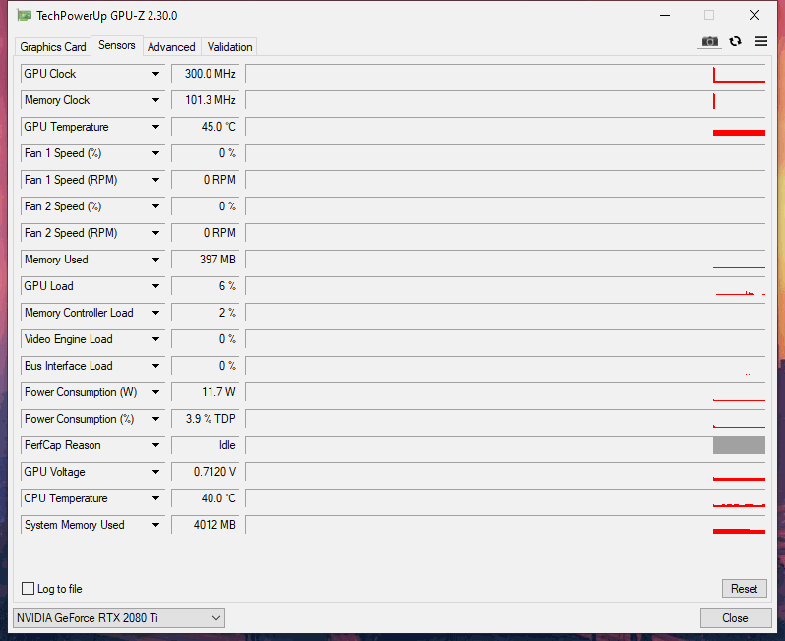Click the gray PerfCap Reason graph bar

[739, 444]
